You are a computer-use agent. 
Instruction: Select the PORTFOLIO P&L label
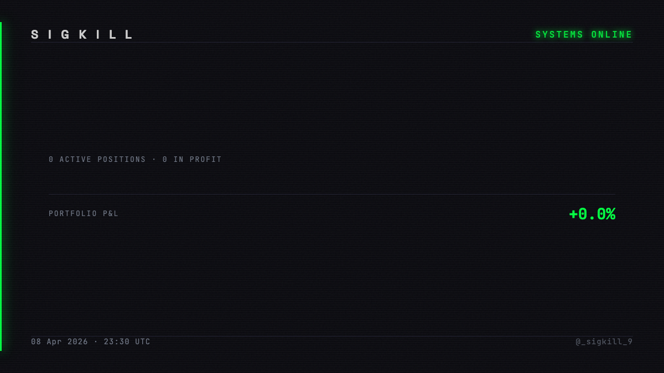click(x=84, y=214)
